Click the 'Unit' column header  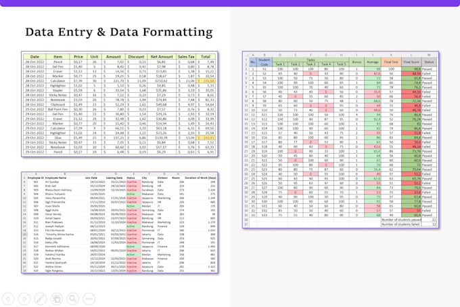94,57
